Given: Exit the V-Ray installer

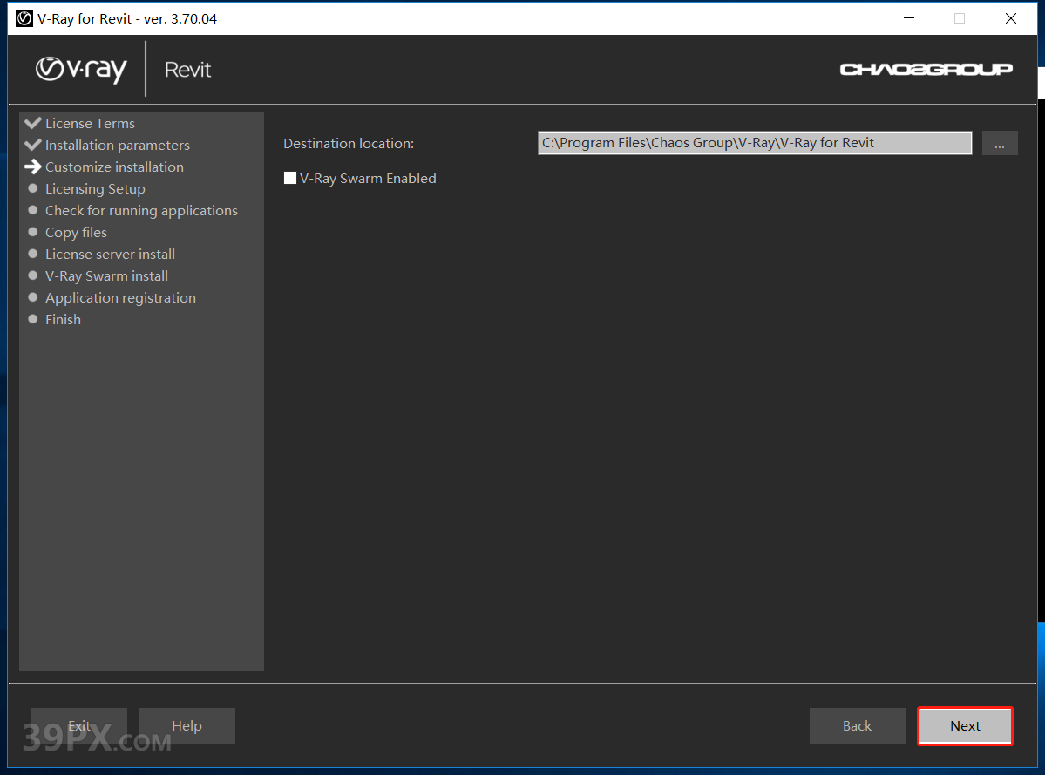Looking at the screenshot, I should [x=79, y=725].
